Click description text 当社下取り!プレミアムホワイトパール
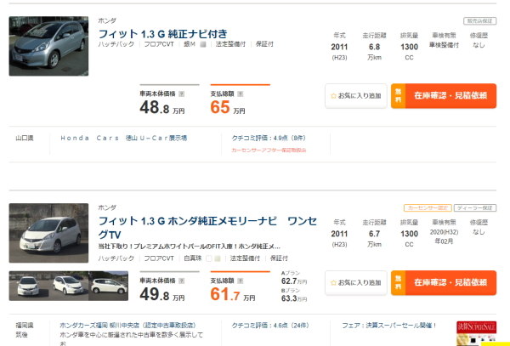Viewport: 510px width, 346px height. pos(189,247)
